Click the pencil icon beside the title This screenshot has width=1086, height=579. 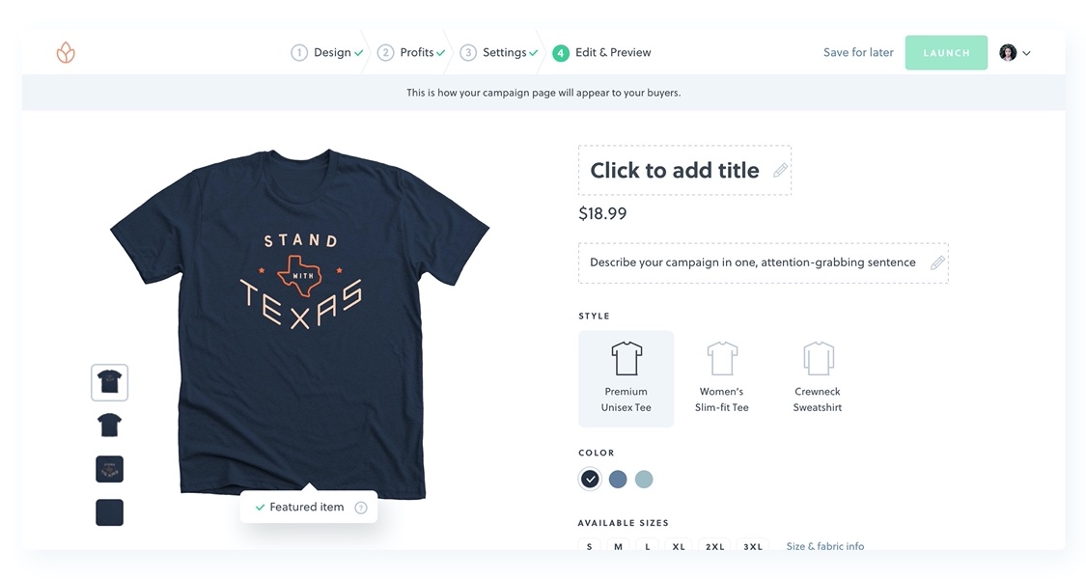pyautogui.click(x=780, y=171)
